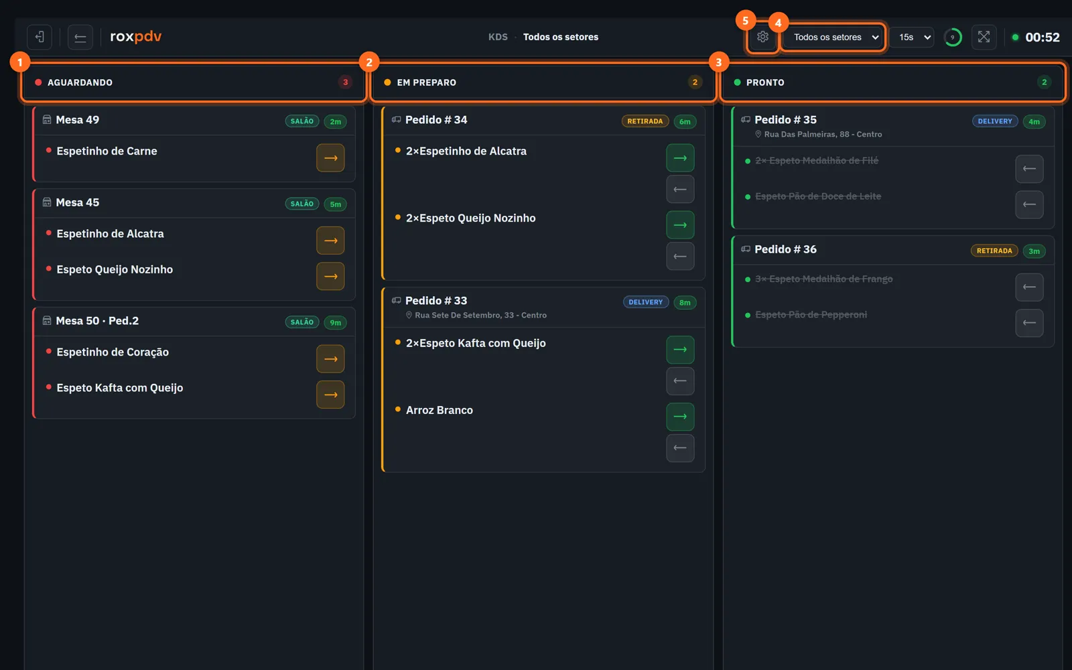Return 2×Espeto Queijo Nozinho to waiting

(x=680, y=256)
